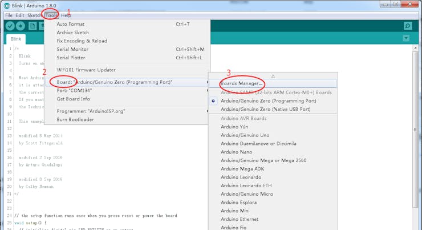Open the Serial Monitor magnifier icon
This screenshot has height=230, width=422.
tap(408, 26)
